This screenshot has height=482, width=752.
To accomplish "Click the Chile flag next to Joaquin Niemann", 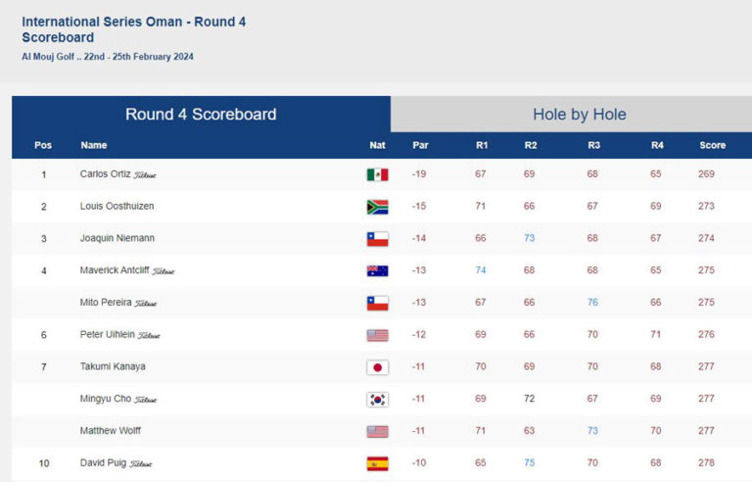I will (x=377, y=239).
